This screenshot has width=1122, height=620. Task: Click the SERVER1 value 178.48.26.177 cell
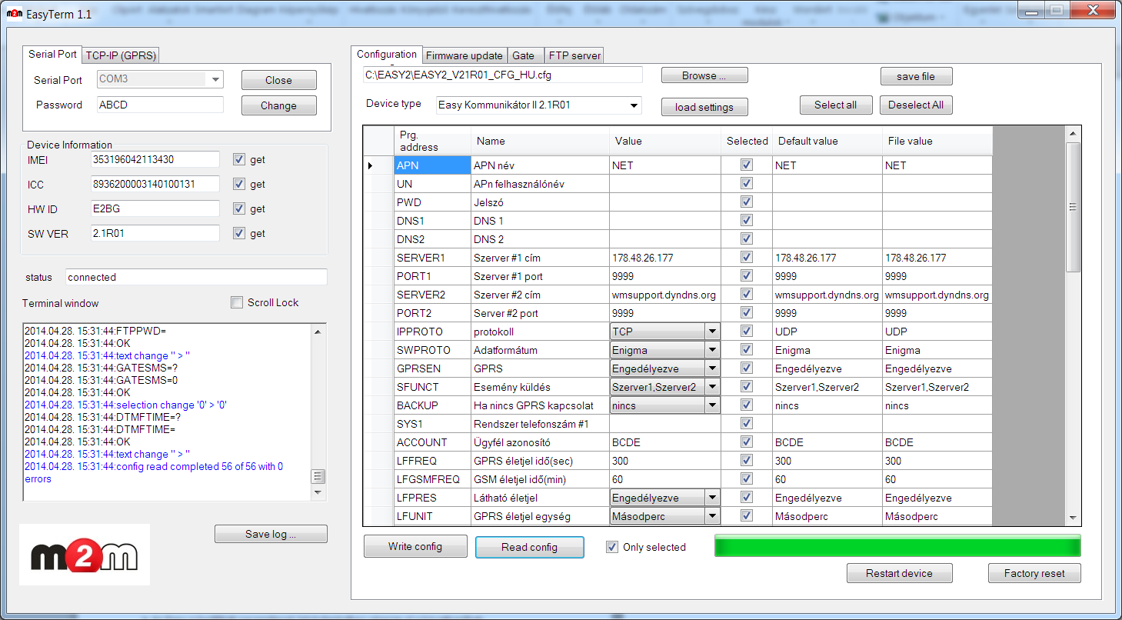[x=664, y=258]
